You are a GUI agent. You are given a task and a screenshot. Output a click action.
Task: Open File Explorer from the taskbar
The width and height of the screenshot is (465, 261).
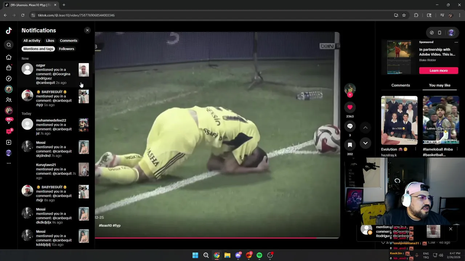tap(227, 255)
